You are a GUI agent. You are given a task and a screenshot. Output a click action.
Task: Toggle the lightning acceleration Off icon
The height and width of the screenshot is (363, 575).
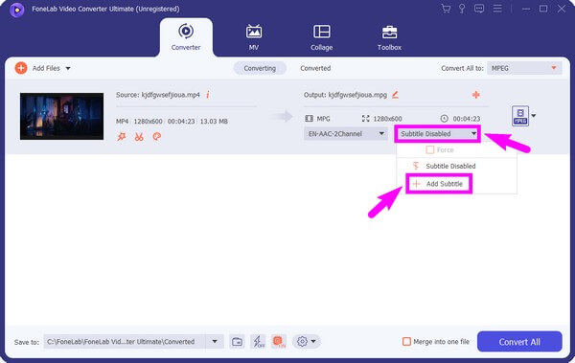(258, 342)
